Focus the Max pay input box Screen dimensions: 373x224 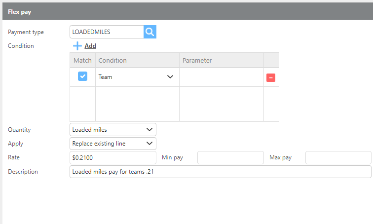coord(338,158)
